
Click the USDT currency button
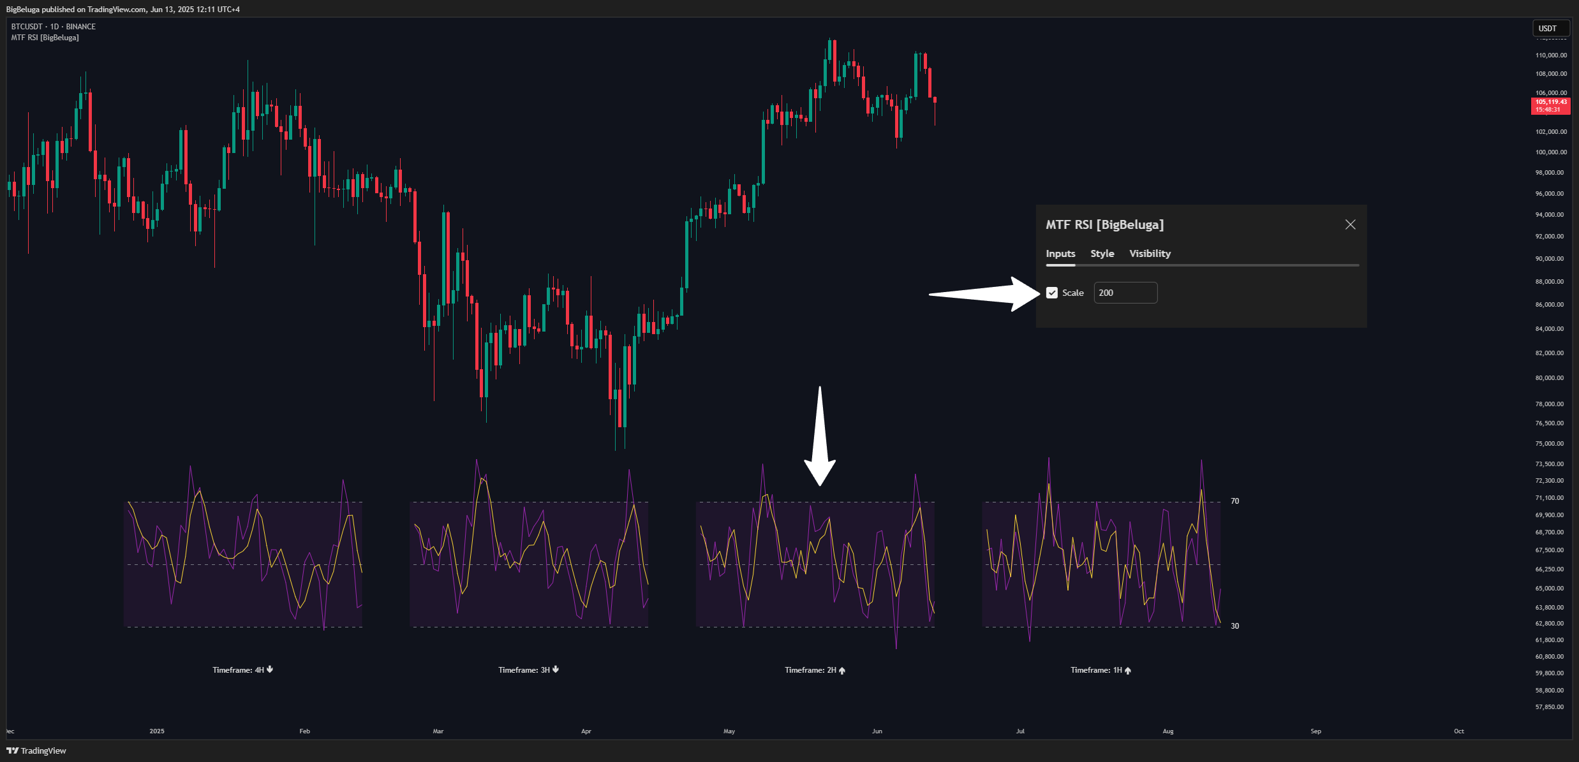click(x=1550, y=28)
